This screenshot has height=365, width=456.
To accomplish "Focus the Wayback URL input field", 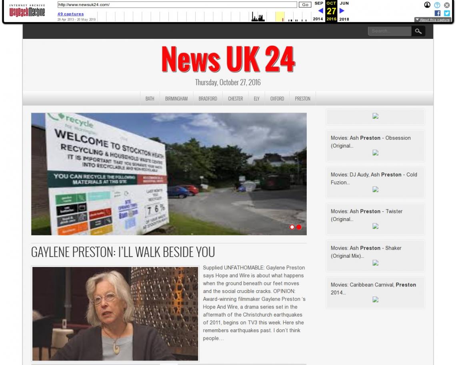I will tap(177, 5).
